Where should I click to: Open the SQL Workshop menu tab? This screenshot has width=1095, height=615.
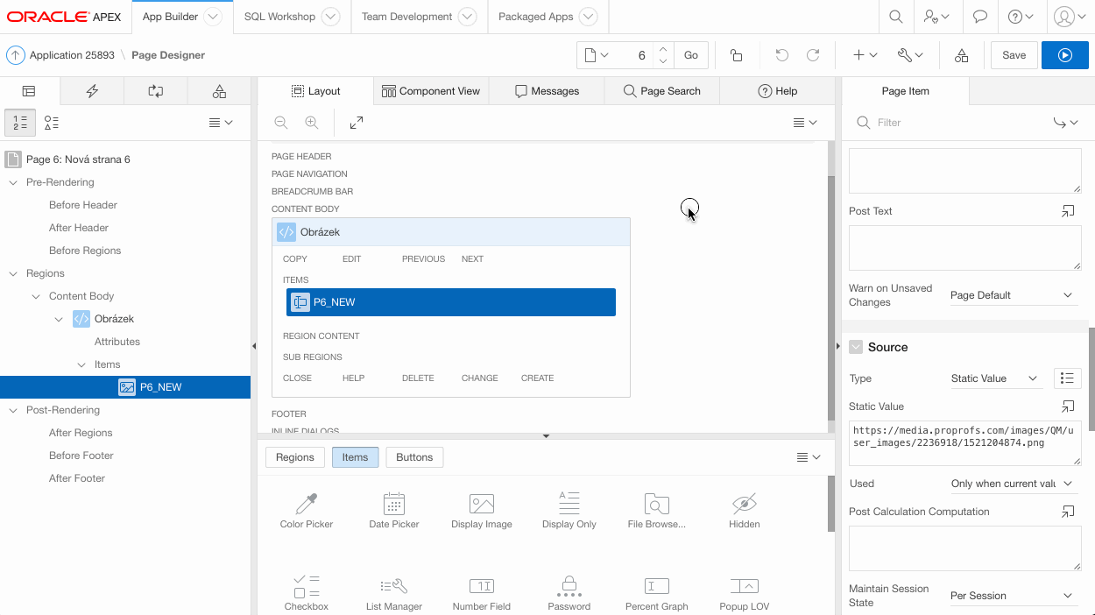pyautogui.click(x=279, y=17)
